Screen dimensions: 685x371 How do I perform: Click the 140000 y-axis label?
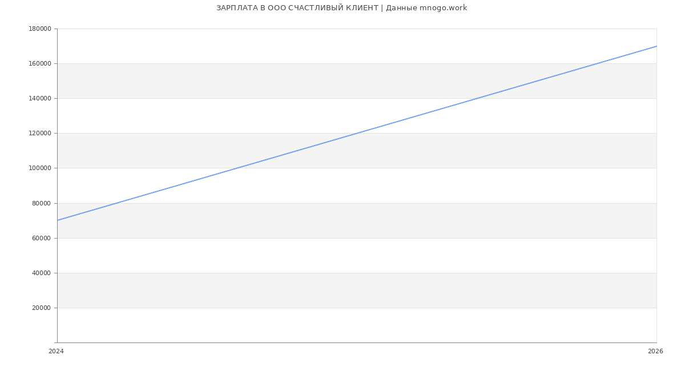click(39, 99)
